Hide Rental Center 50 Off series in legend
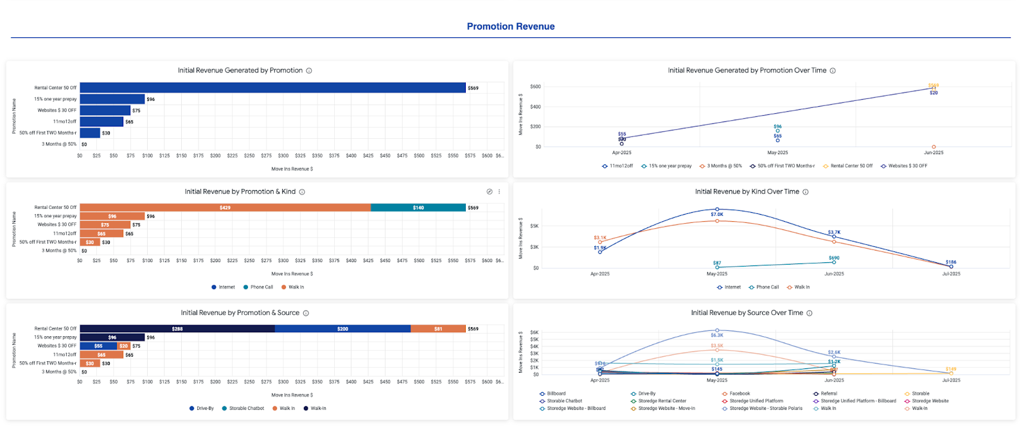This screenshot has width=1028, height=428. pos(851,166)
